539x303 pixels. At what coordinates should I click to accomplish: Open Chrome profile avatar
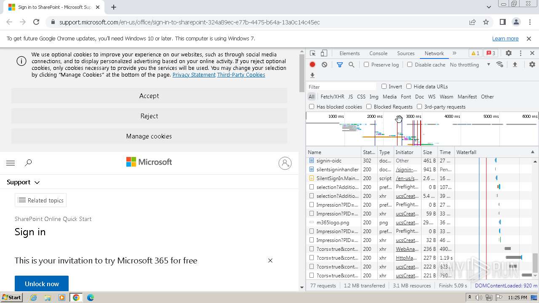[516, 22]
